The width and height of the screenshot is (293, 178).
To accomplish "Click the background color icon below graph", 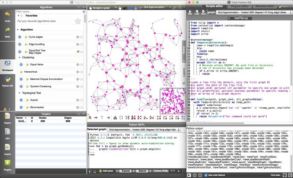I will pyautogui.click(x=90, y=117).
